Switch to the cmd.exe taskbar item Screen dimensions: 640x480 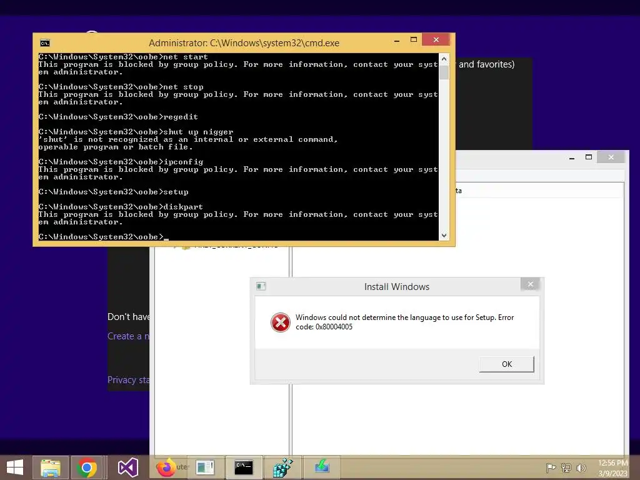pyautogui.click(x=244, y=467)
